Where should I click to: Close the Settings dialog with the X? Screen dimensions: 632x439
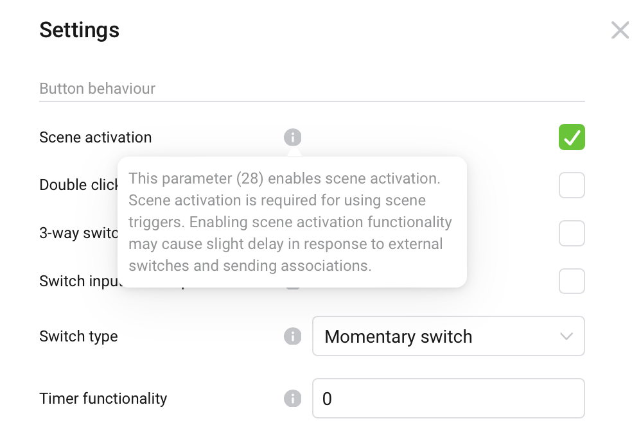pos(620,30)
